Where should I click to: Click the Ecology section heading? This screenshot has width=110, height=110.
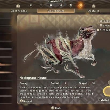(x=24, y=83)
